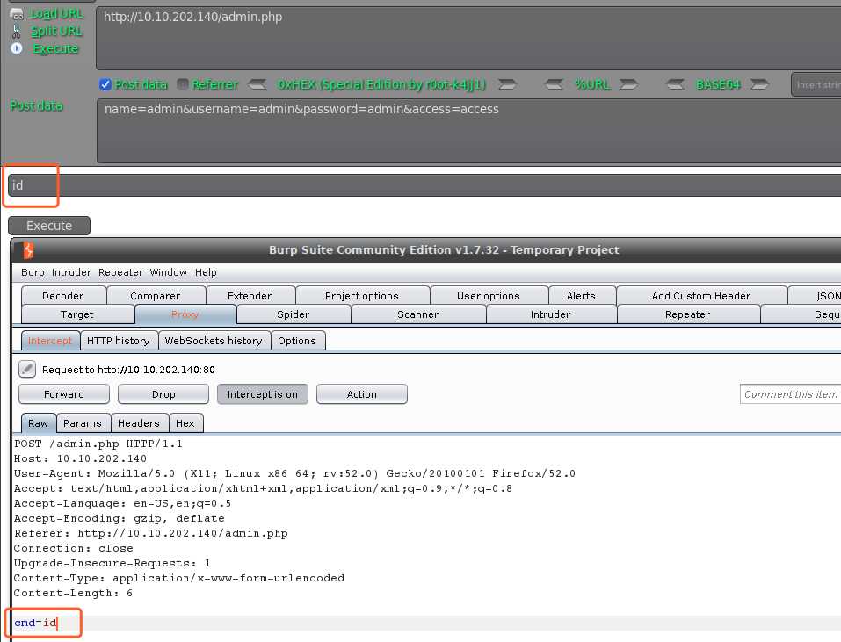Viewport: 841px width, 642px height.
Task: Click the command input field containing id
Action: click(424, 185)
